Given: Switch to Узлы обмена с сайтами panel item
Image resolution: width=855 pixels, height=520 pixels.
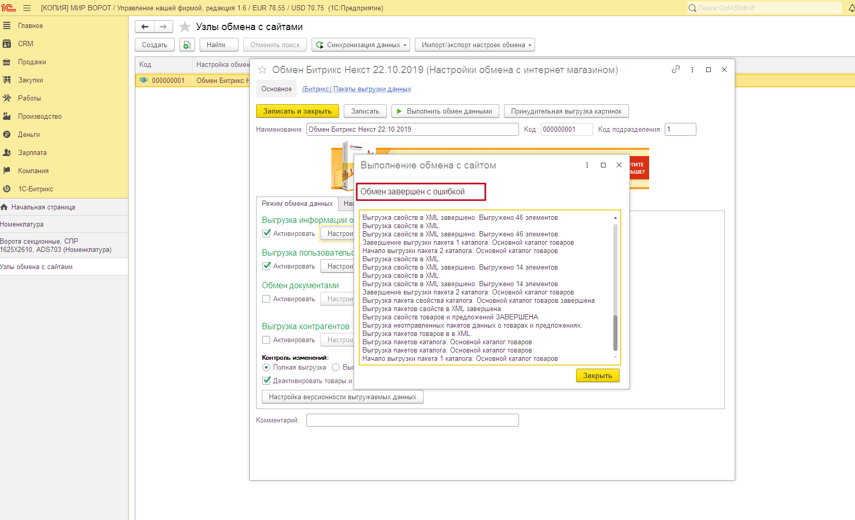Looking at the screenshot, I should (36, 266).
